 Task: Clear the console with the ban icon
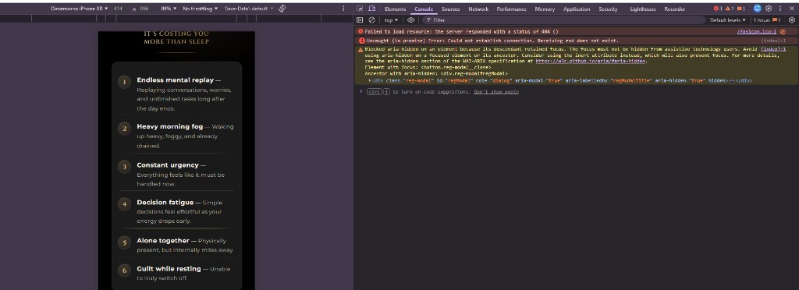pos(372,19)
